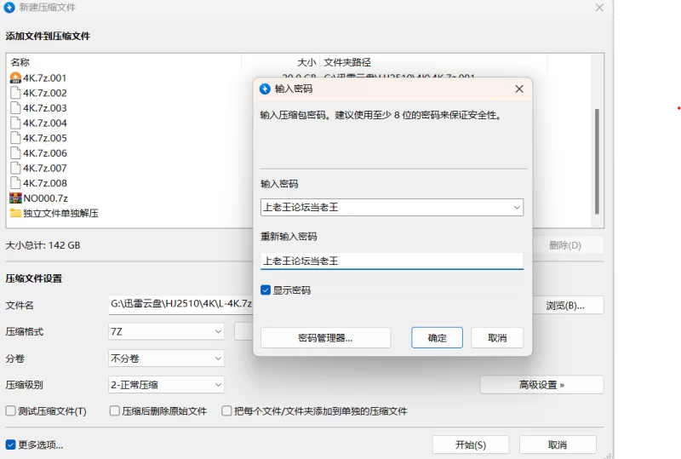Open the 压缩级别 2-正常压缩 dropdown

pyautogui.click(x=166, y=385)
